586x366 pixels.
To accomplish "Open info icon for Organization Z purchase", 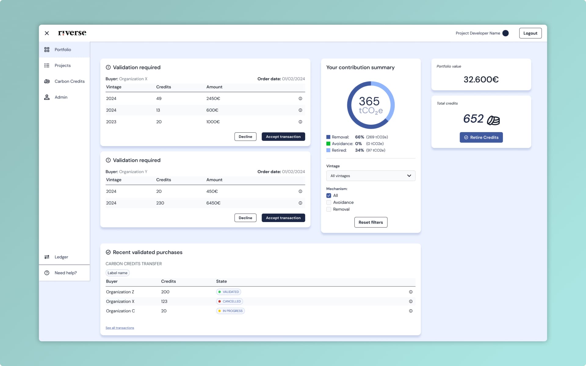I will click(x=411, y=292).
